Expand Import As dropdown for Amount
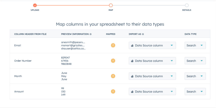Viewport: 216px width, 108px height. pos(152,91)
